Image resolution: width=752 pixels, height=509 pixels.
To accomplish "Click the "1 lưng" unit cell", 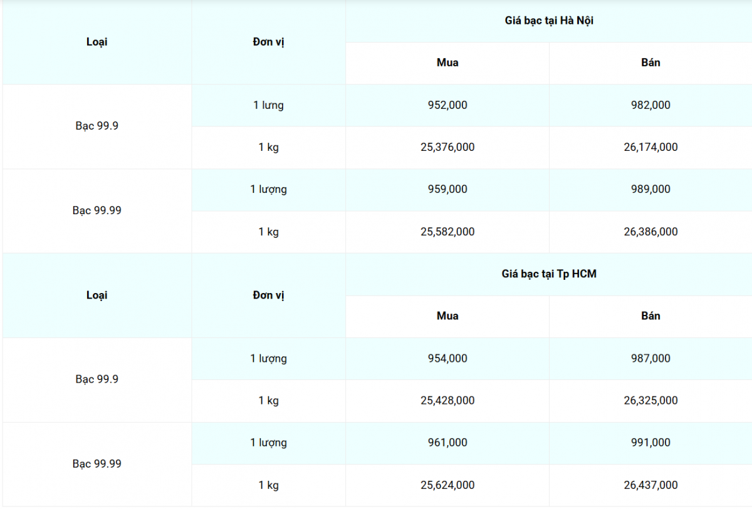I will point(268,105).
